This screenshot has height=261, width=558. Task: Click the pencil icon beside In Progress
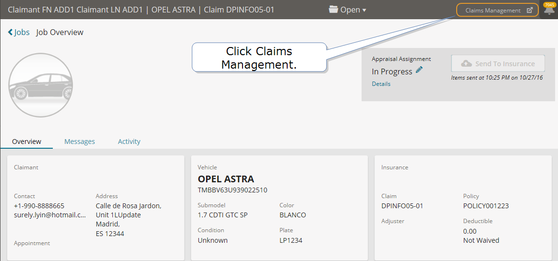pos(419,70)
